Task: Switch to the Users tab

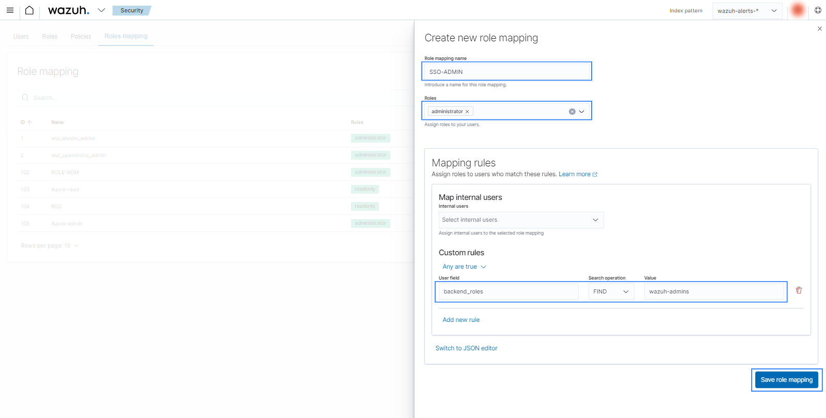Action: [21, 37]
